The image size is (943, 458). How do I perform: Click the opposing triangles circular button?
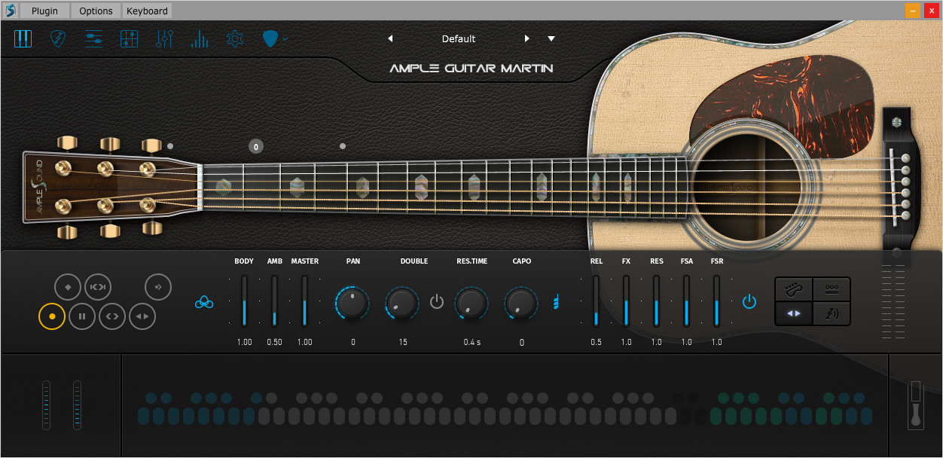(142, 316)
